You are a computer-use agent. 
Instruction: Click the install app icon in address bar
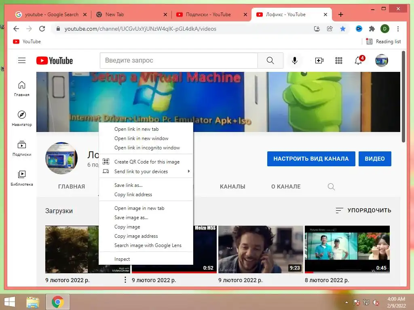(317, 29)
